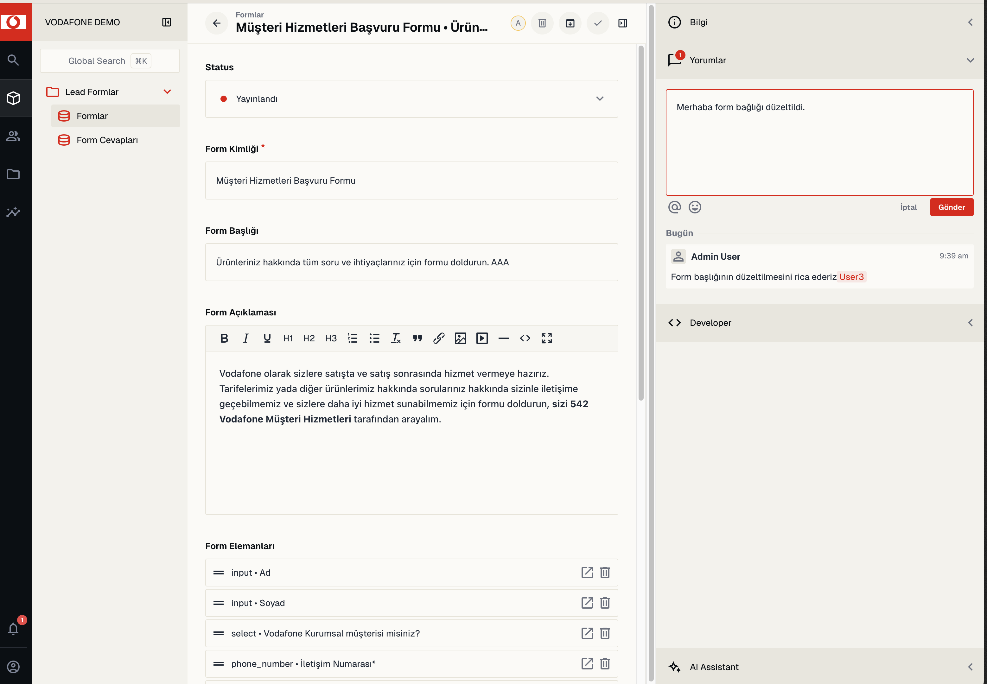The height and width of the screenshot is (684, 987).
Task: Insert an image into the description
Action: click(460, 339)
